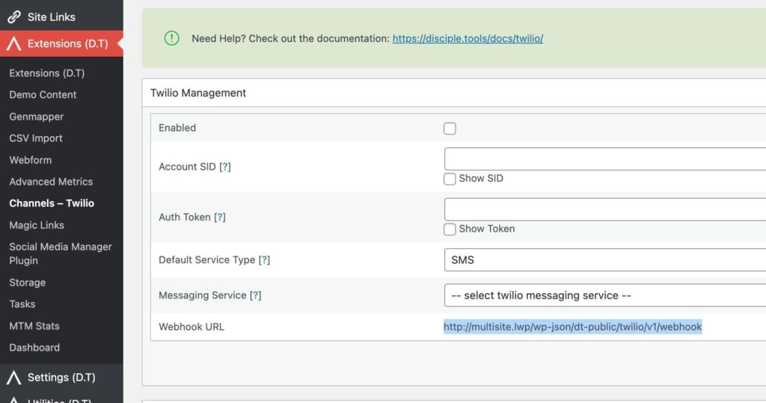Select CSV Import in the sidebar
Image resolution: width=766 pixels, height=403 pixels.
36,138
